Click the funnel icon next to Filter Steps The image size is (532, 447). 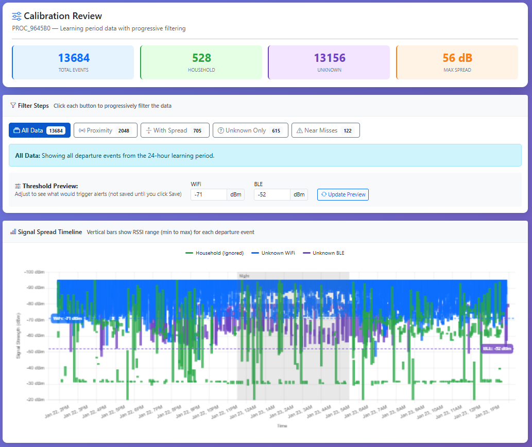coord(13,106)
